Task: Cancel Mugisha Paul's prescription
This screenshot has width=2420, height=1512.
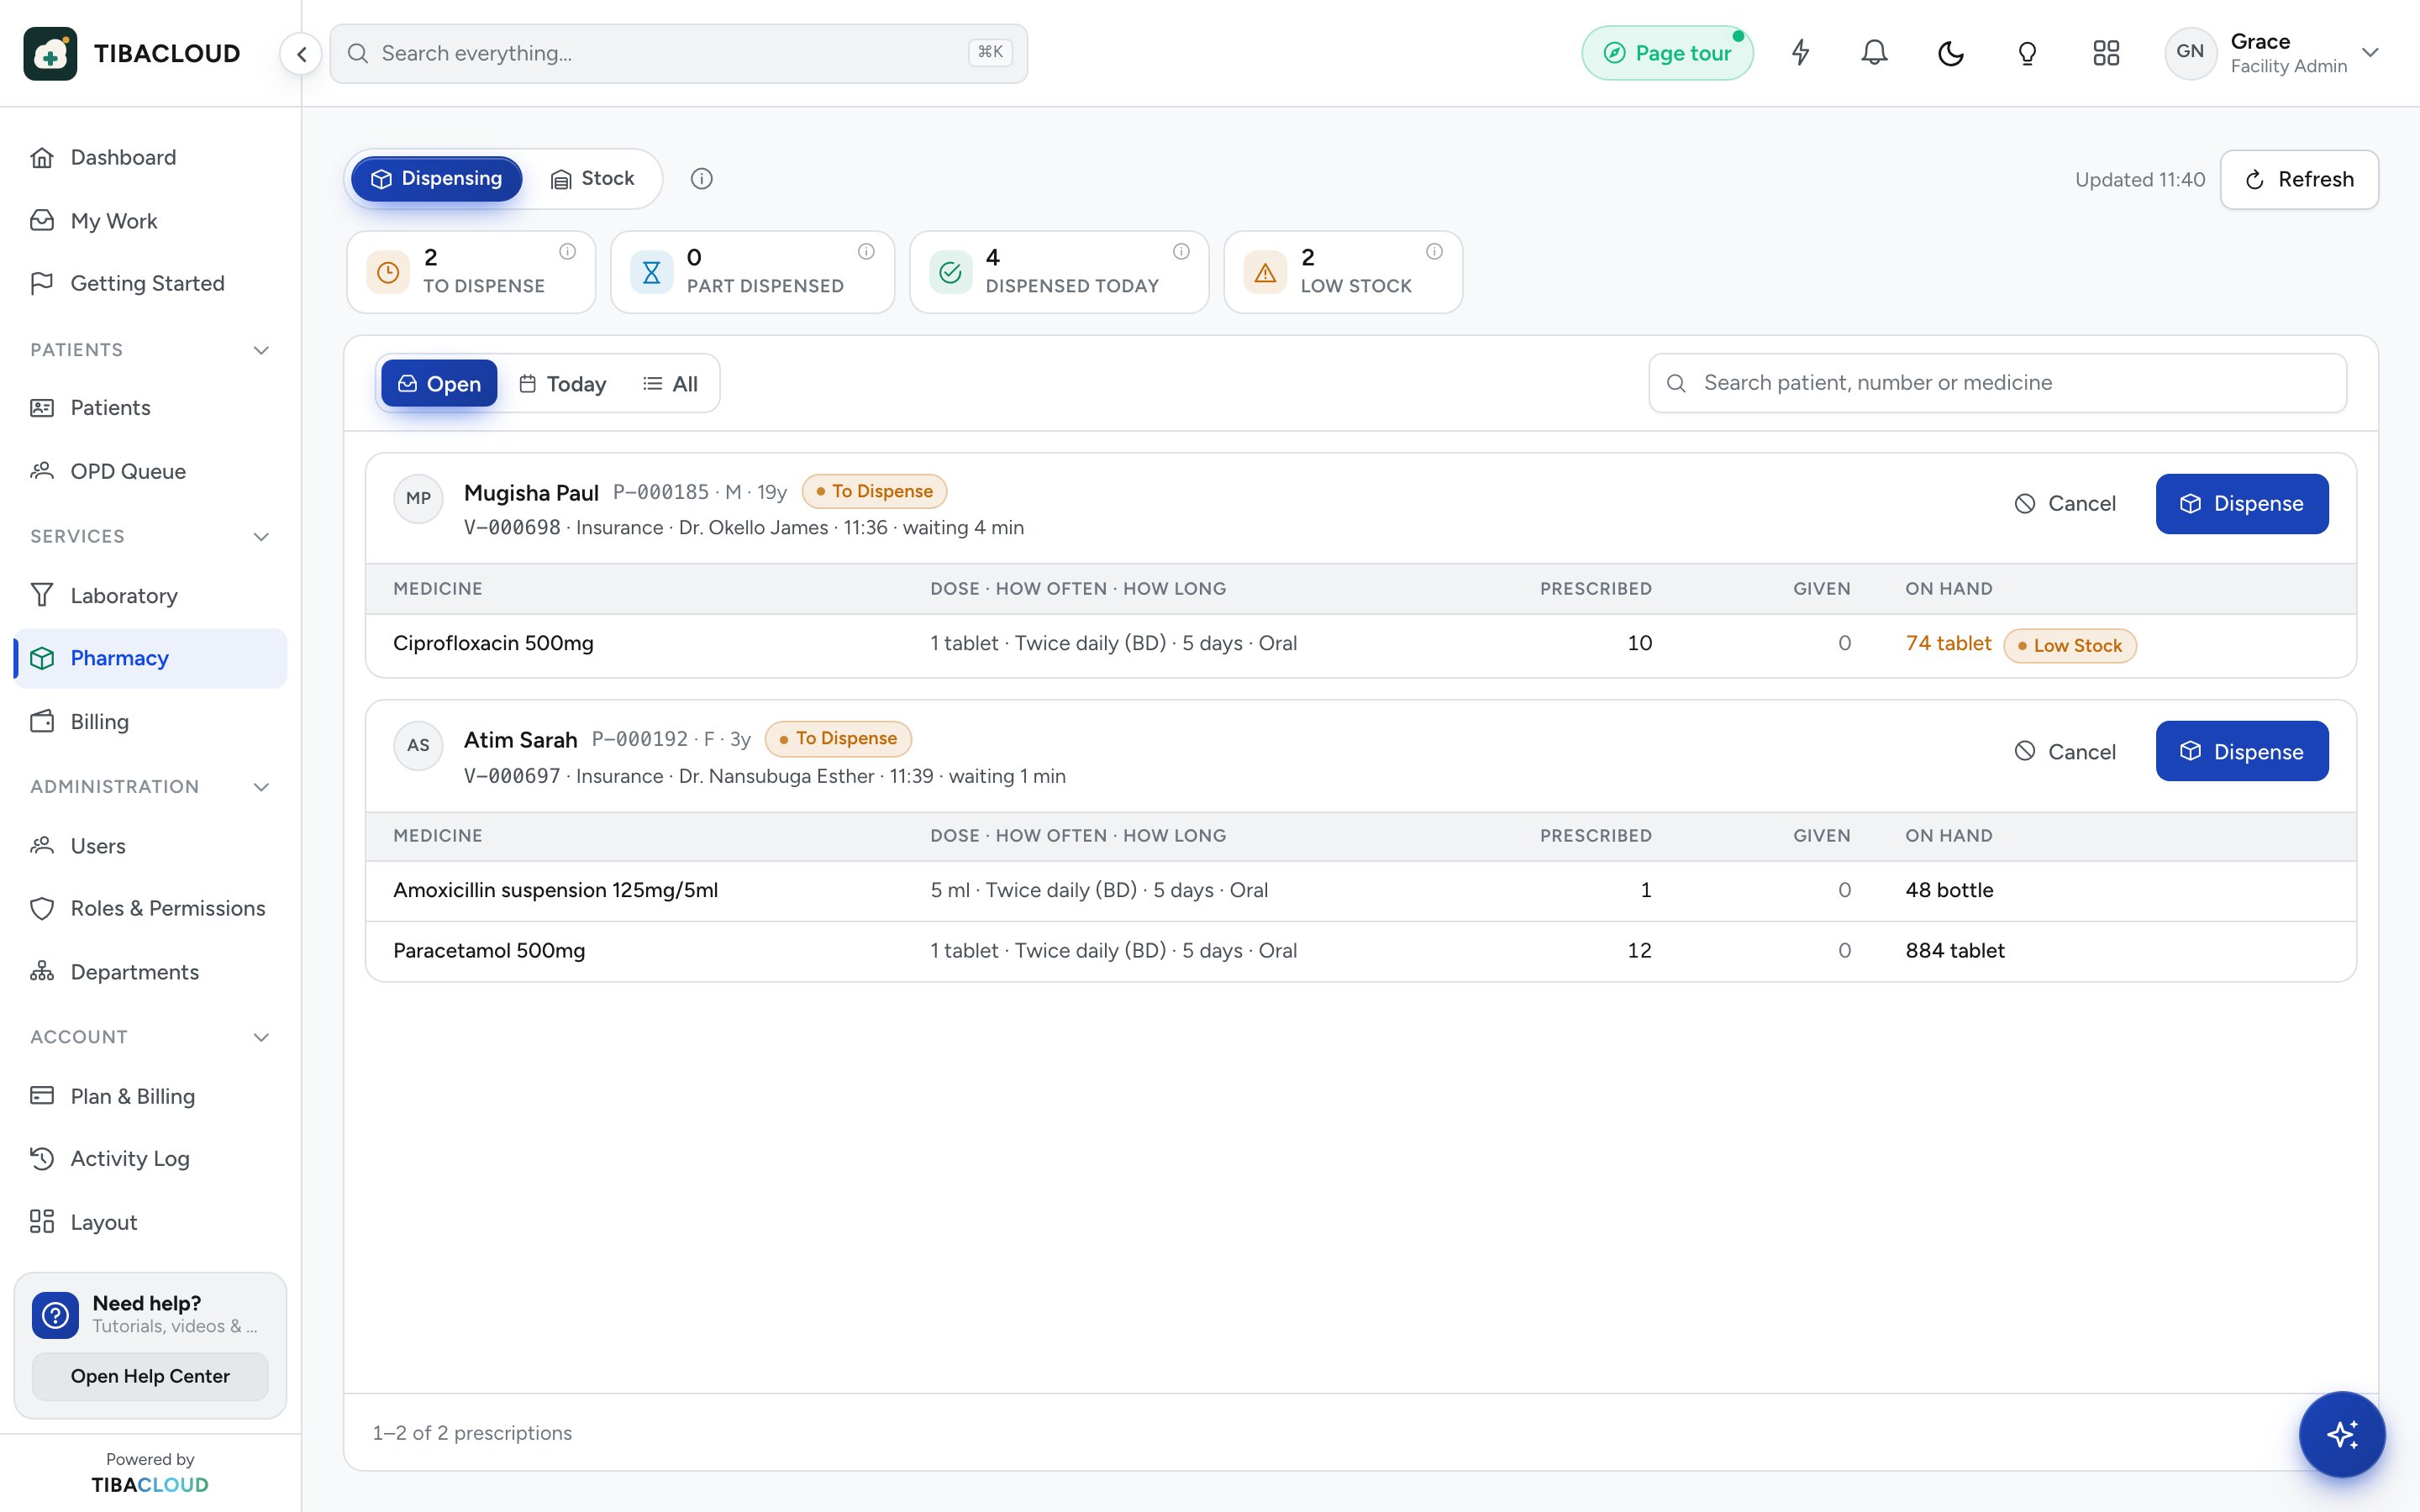Action: [2065, 504]
